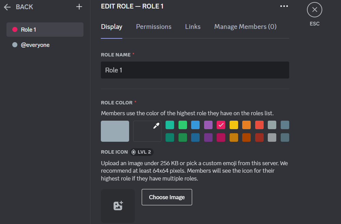This screenshot has width=341, height=224.
Task: Choose the dark purple color swatch
Action: (208, 137)
